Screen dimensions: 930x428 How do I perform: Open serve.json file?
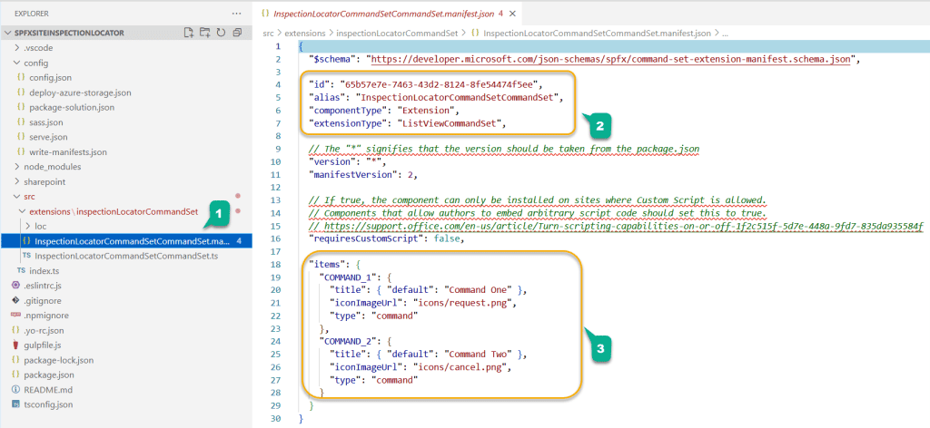(46, 137)
